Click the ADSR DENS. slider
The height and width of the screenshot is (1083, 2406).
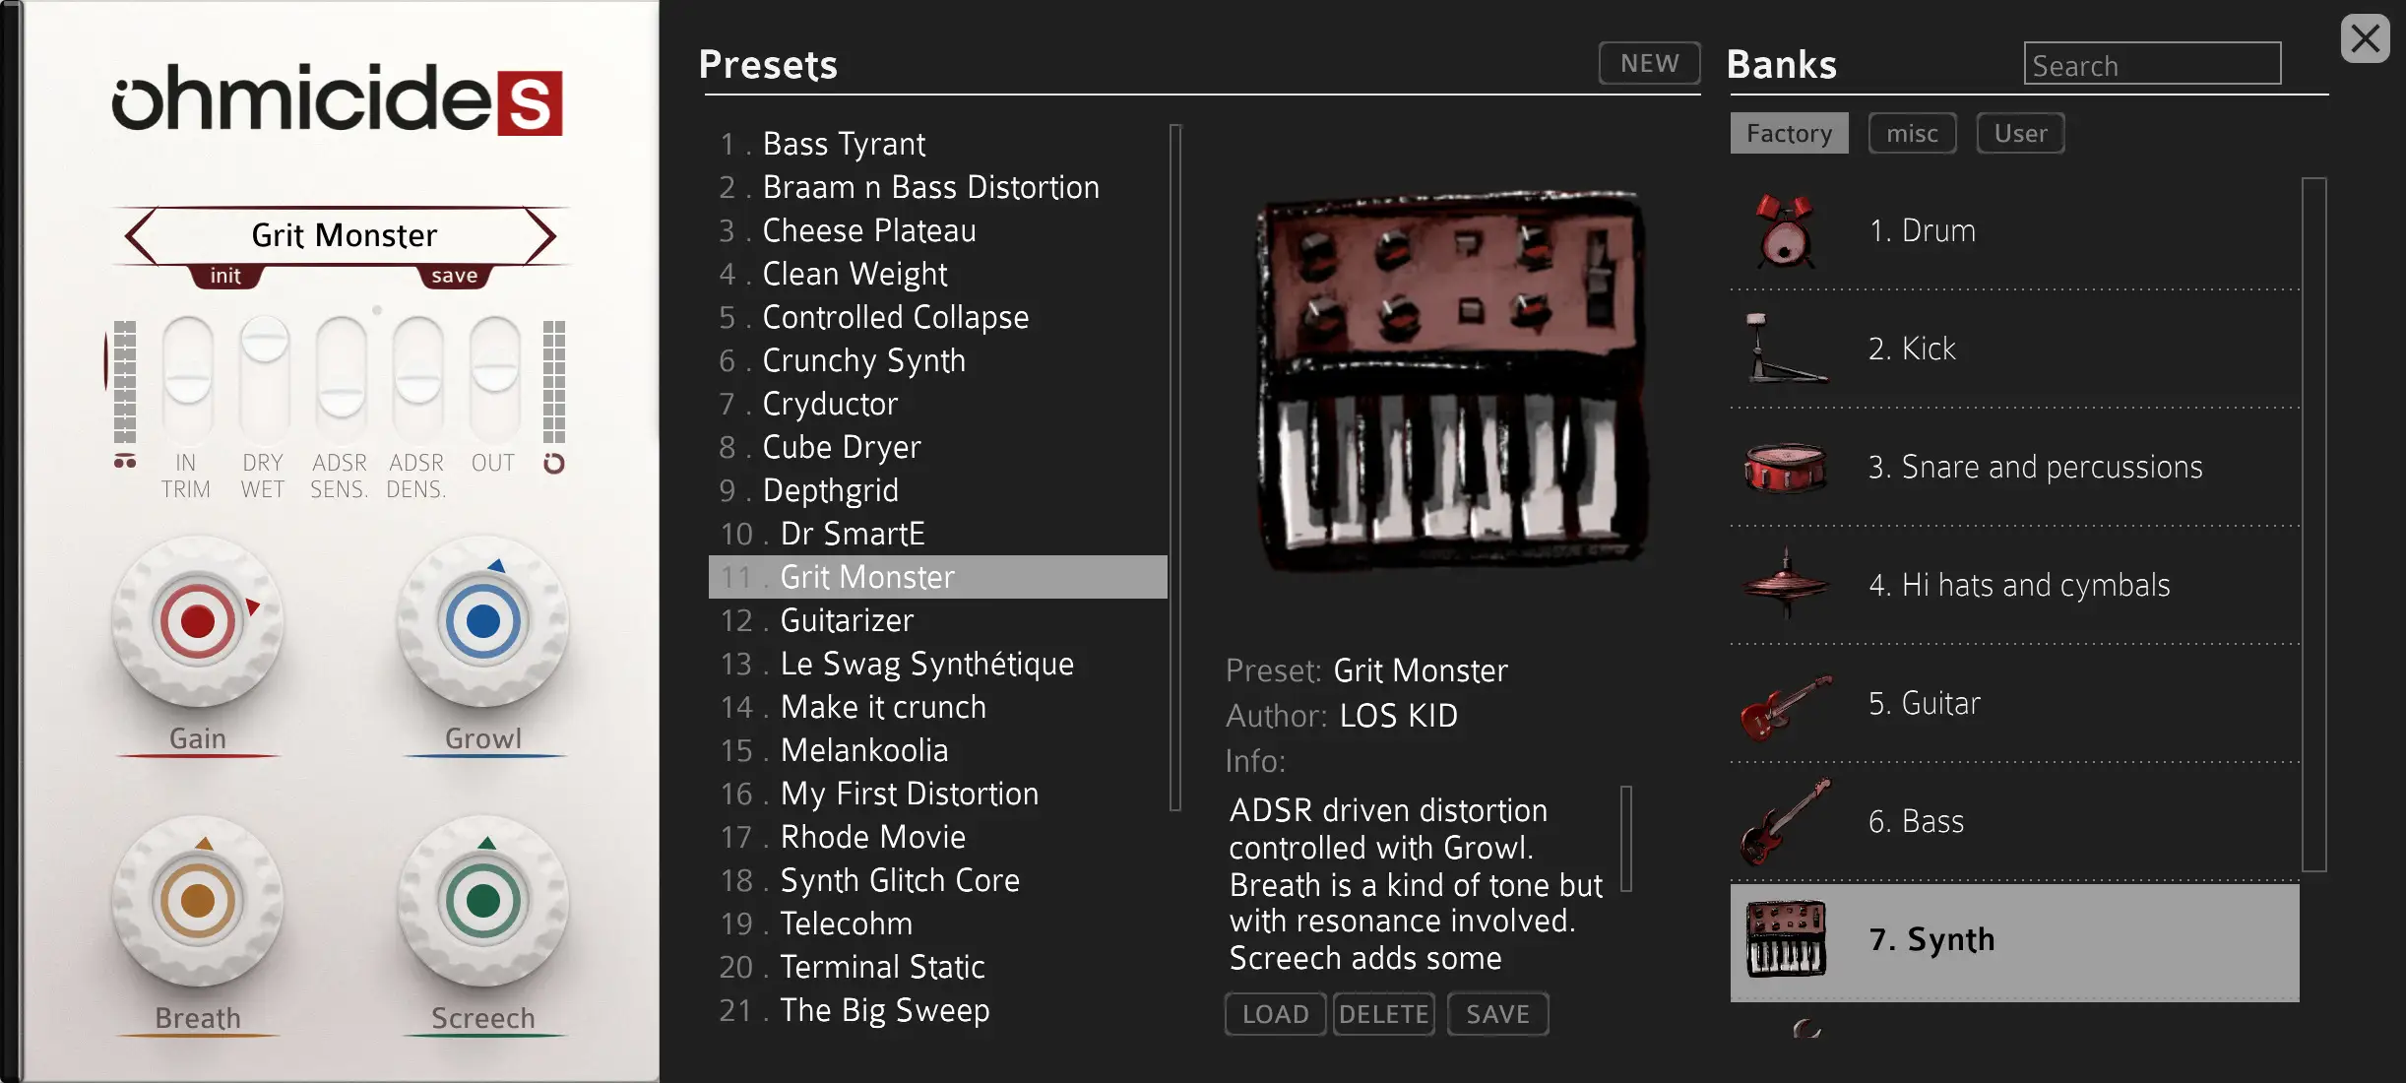coord(417,379)
